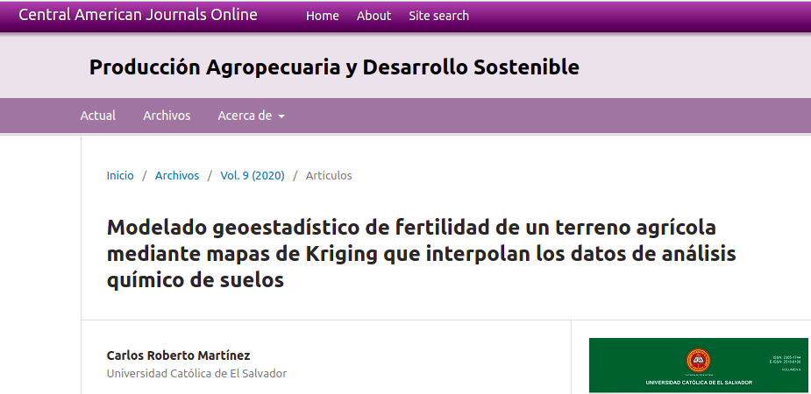Screen dimensions: 811x394
Task: Open the green issue cover thumbnail
Action: [x=698, y=366]
